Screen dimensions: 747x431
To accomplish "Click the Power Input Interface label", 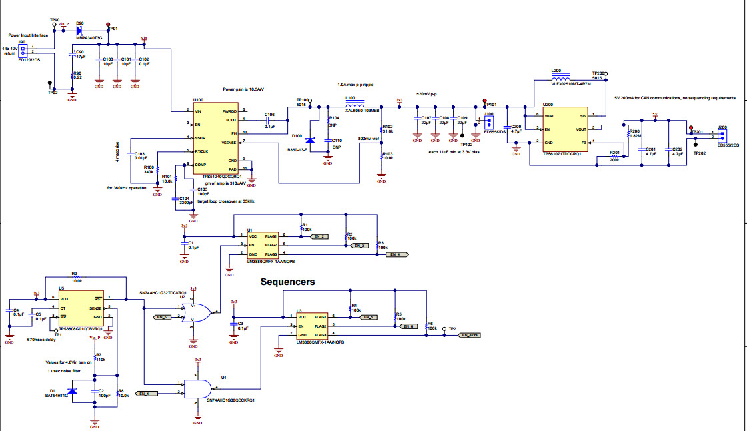I will (28, 35).
